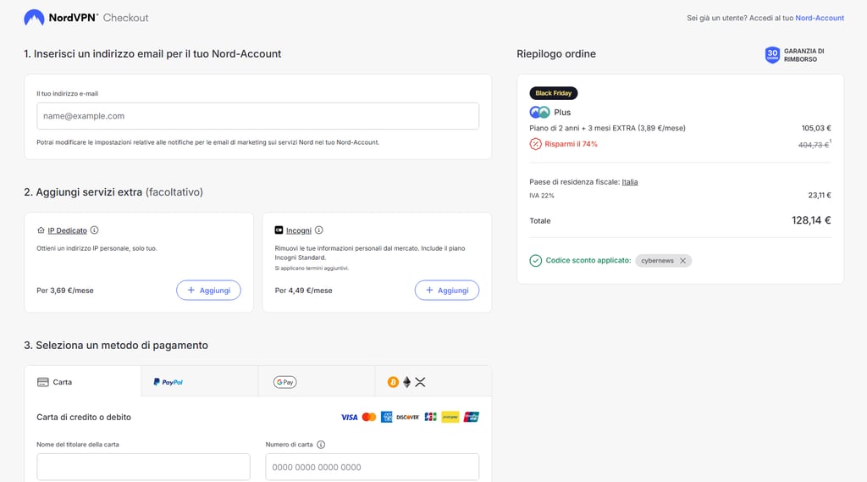867x482 pixels.
Task: Click the Visa card logo
Action: pos(350,418)
